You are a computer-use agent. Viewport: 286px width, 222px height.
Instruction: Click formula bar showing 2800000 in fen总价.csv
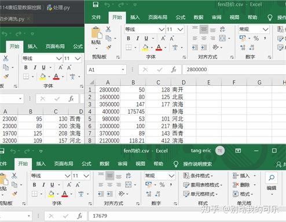tap(234, 70)
